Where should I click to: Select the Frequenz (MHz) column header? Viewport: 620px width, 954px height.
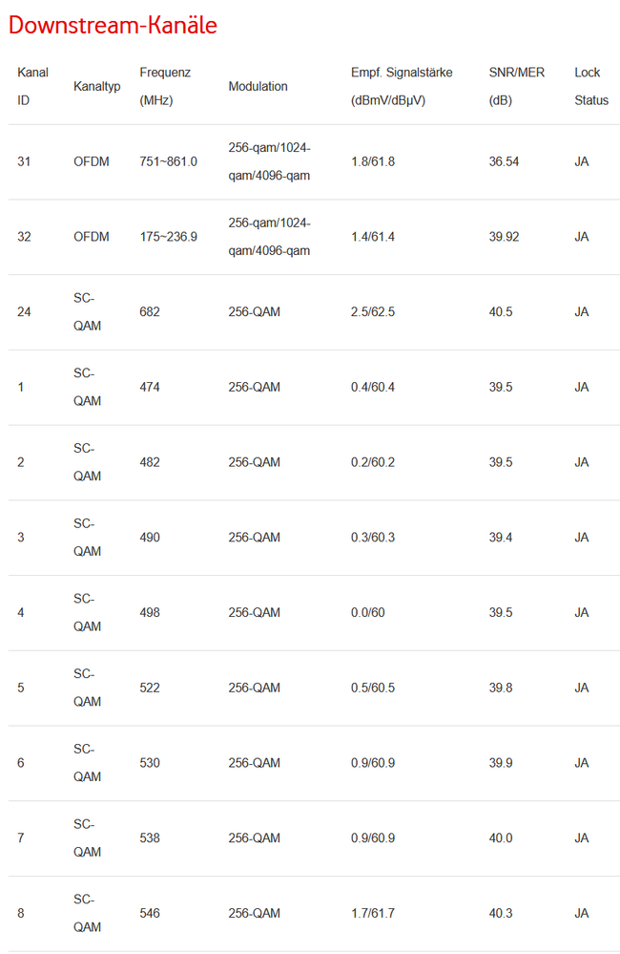click(165, 86)
